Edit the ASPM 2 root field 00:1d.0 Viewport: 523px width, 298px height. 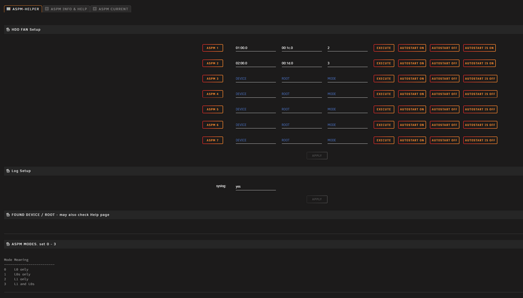click(302, 63)
